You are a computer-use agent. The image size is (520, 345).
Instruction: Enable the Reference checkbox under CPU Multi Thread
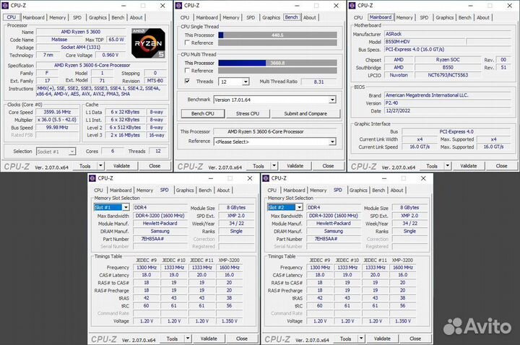click(187, 71)
